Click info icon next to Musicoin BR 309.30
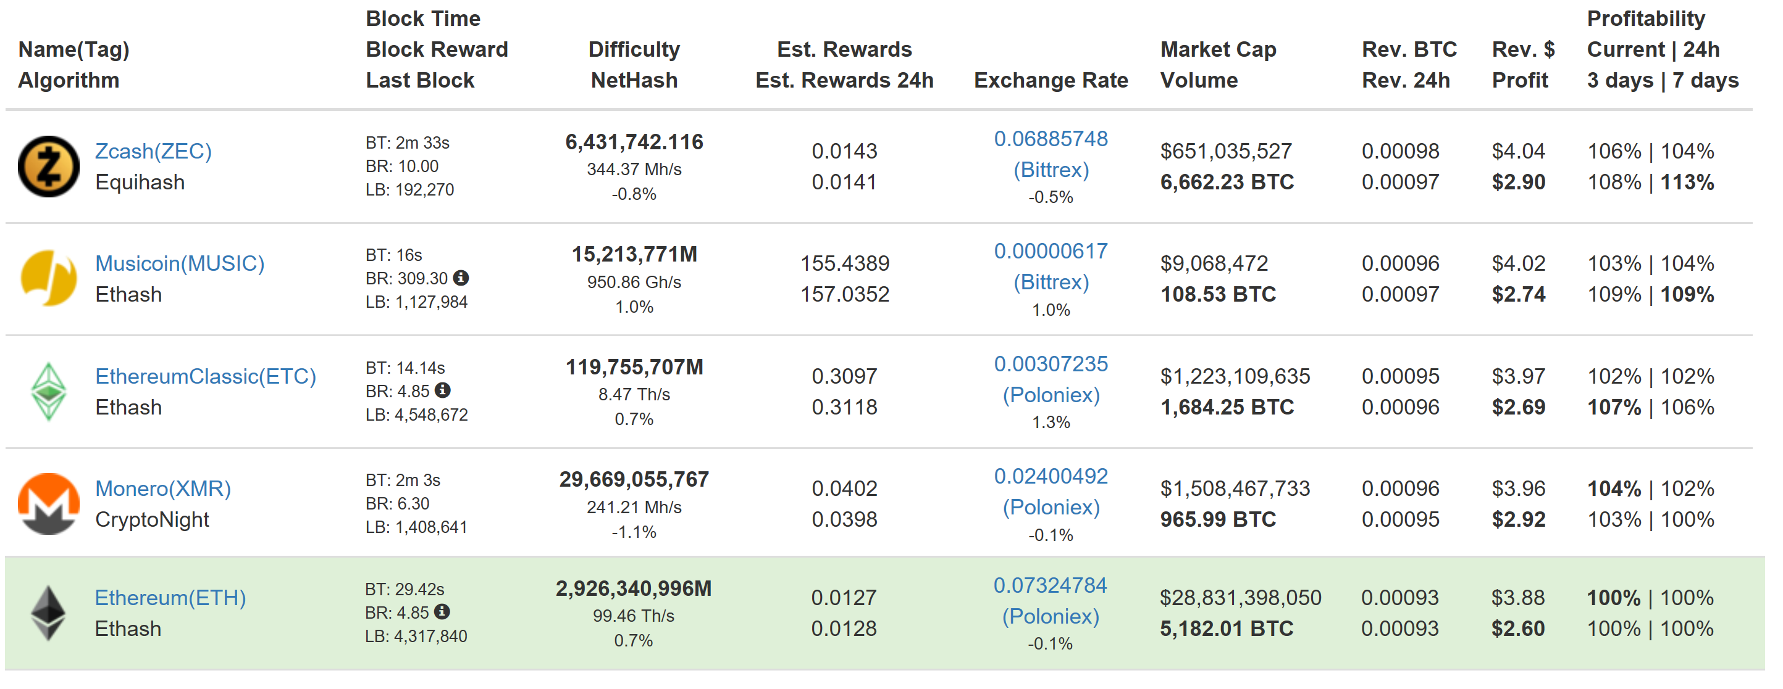 click(x=461, y=278)
